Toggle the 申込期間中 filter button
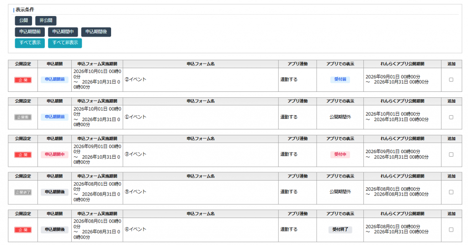Image resolution: width=468 pixels, height=245 pixels. click(63, 32)
